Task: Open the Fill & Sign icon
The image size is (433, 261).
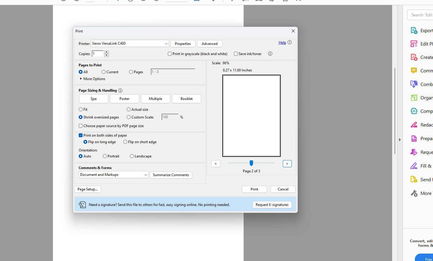Action: [414, 166]
